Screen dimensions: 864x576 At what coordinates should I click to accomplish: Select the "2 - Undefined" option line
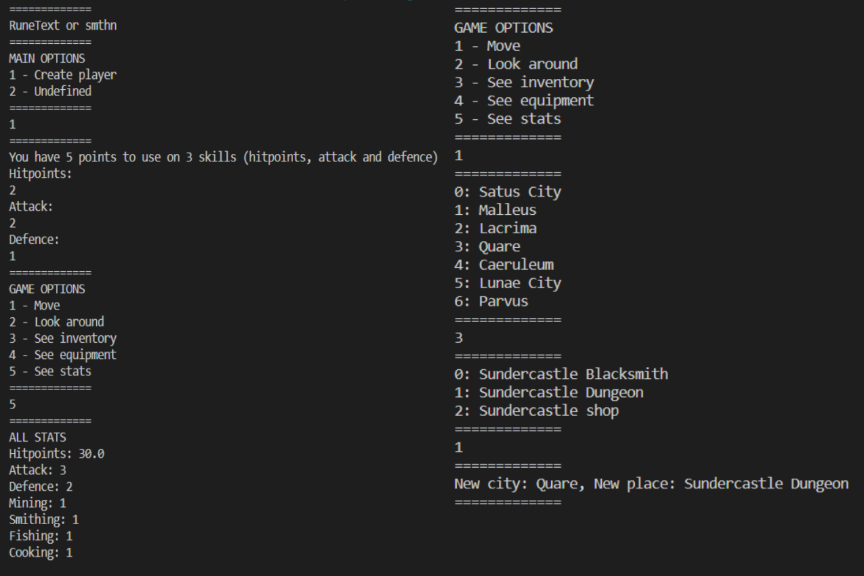tap(50, 91)
